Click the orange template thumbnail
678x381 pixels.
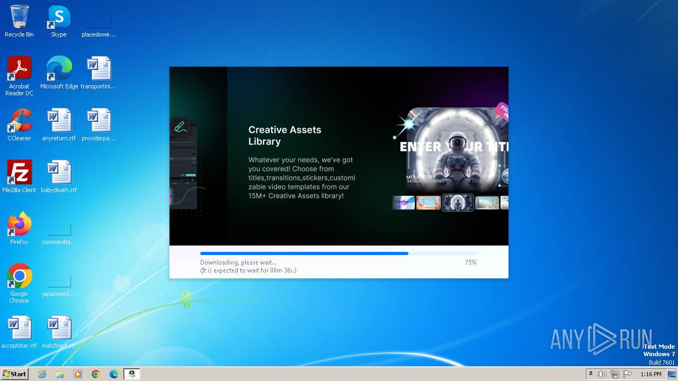tap(429, 203)
